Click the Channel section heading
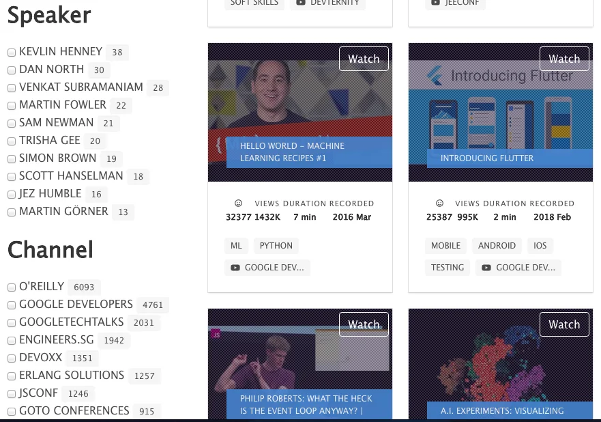The height and width of the screenshot is (422, 601). tap(50, 251)
